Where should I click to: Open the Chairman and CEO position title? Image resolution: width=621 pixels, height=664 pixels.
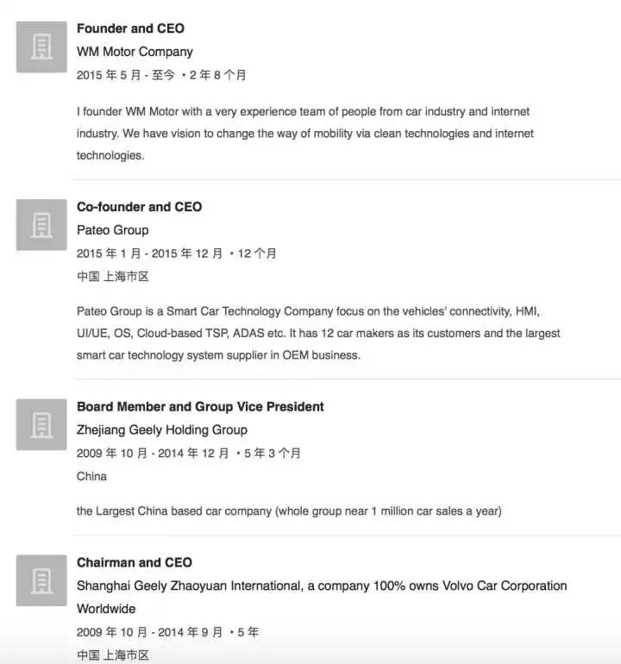135,562
